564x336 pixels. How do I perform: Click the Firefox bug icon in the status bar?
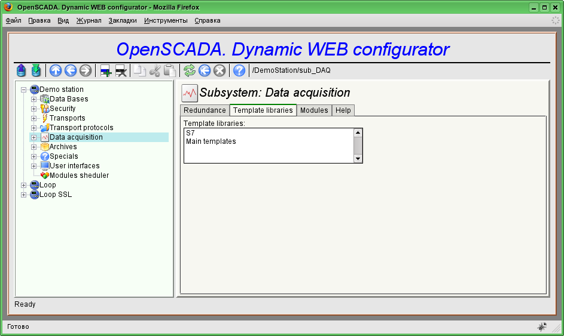[x=542, y=326]
